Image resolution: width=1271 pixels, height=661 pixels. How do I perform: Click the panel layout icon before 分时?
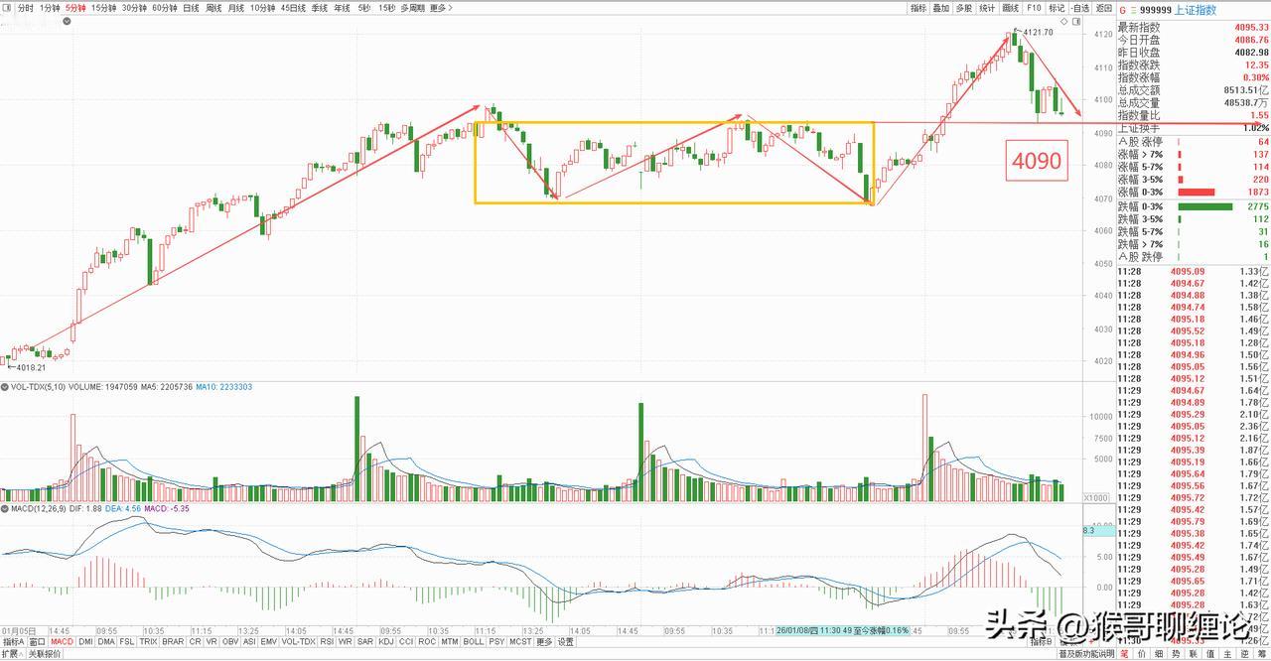(8, 8)
